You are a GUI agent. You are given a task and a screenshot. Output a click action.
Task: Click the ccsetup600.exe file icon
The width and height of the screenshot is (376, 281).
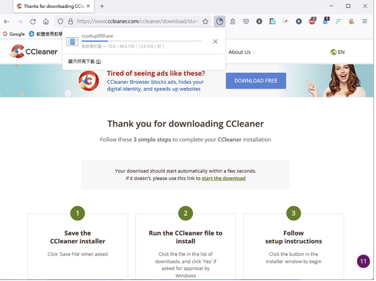coord(72,41)
